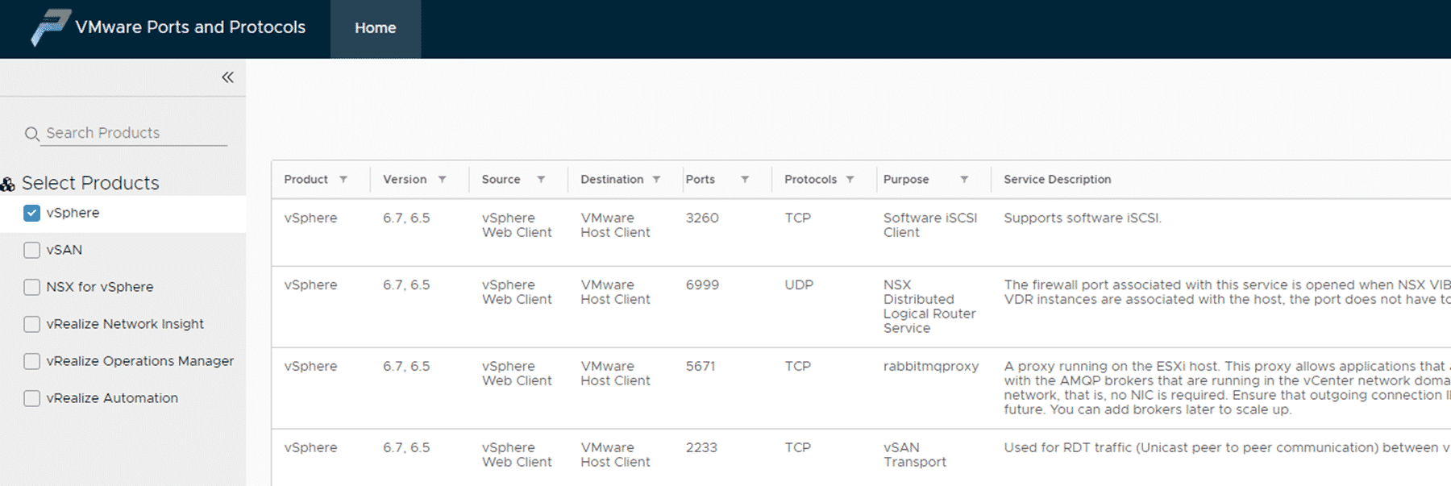
Task: Sort by the Protocols column header
Action: coord(810,180)
